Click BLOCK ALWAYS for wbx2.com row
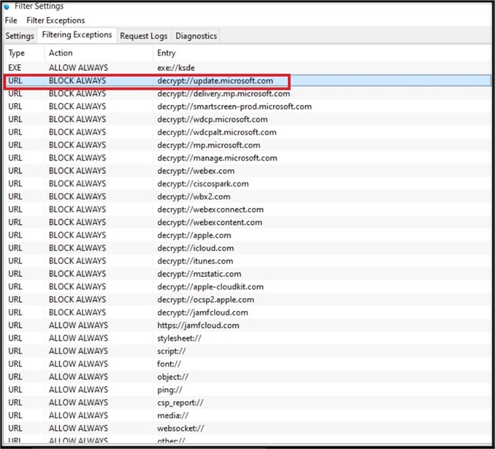The image size is (495, 449). pos(77,197)
